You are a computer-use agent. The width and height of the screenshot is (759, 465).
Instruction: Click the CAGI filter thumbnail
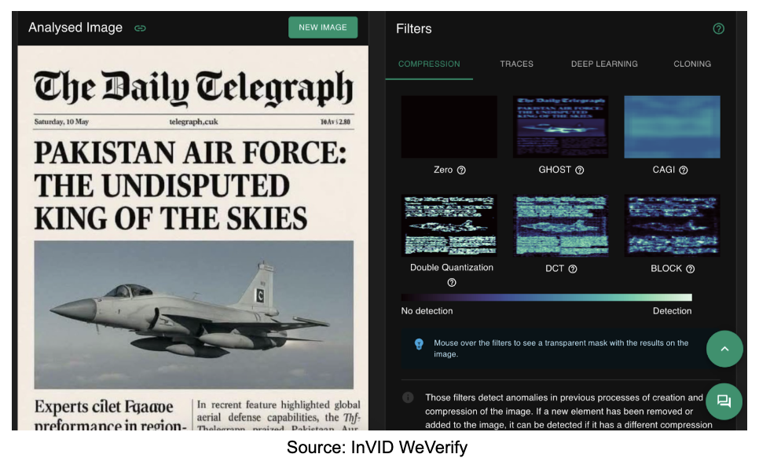(672, 126)
